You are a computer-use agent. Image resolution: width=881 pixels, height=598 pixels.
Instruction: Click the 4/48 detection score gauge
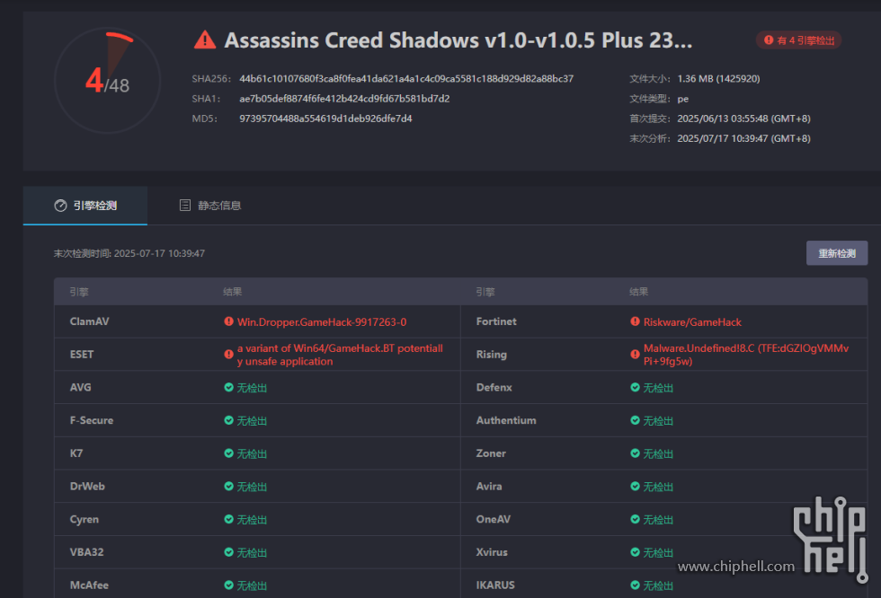(x=107, y=80)
